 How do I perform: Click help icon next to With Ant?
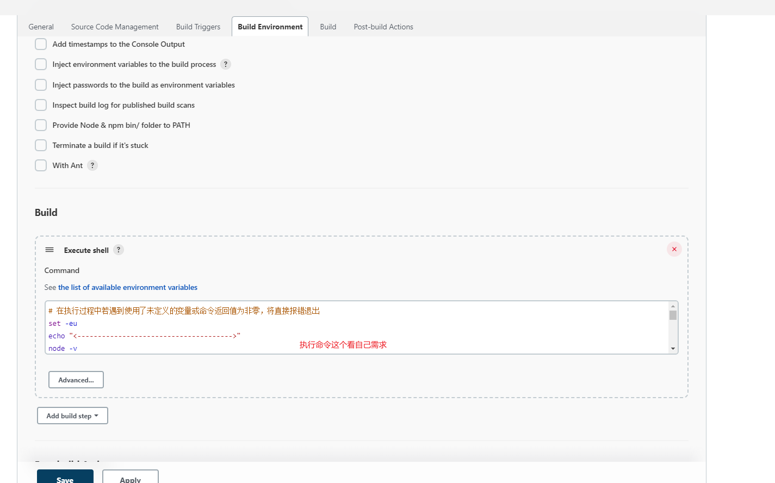tap(92, 165)
